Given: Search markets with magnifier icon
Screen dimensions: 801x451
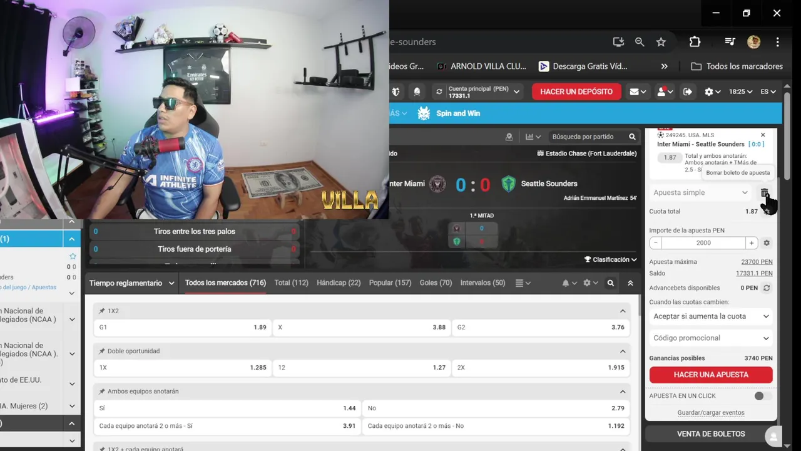Looking at the screenshot, I should click(611, 283).
